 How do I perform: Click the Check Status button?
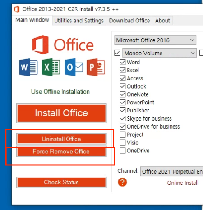pos(61,182)
